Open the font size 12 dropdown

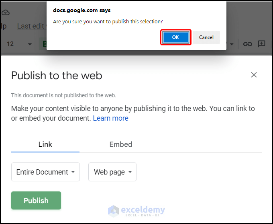(19, 43)
